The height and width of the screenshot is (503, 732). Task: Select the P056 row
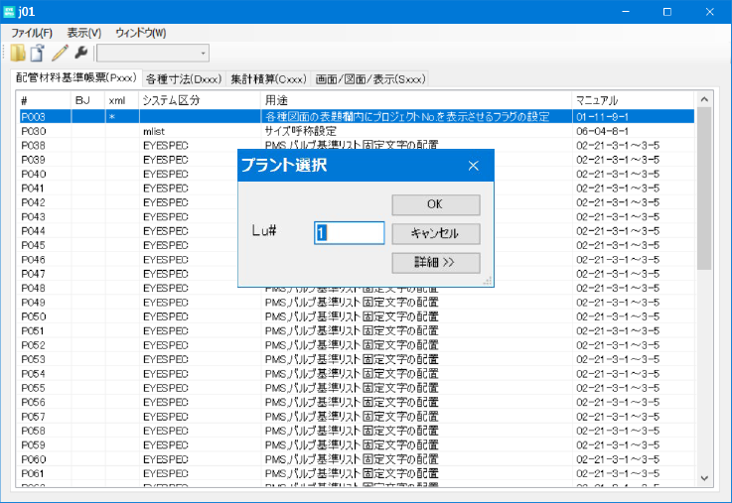357,402
